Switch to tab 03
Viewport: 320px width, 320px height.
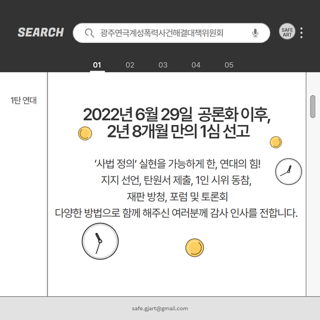tap(163, 65)
